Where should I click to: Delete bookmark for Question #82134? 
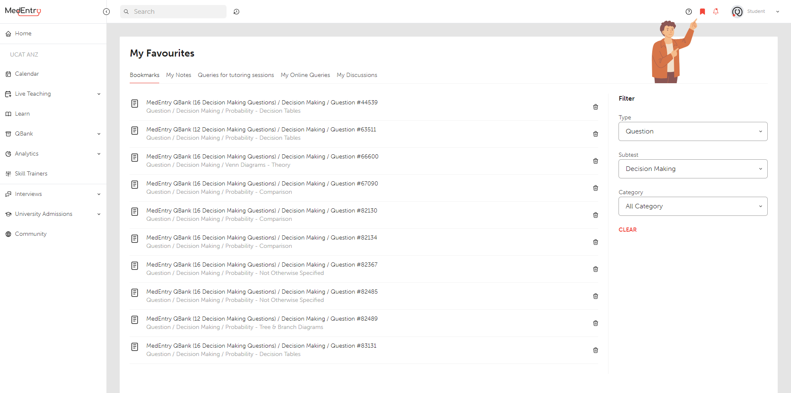(x=596, y=242)
